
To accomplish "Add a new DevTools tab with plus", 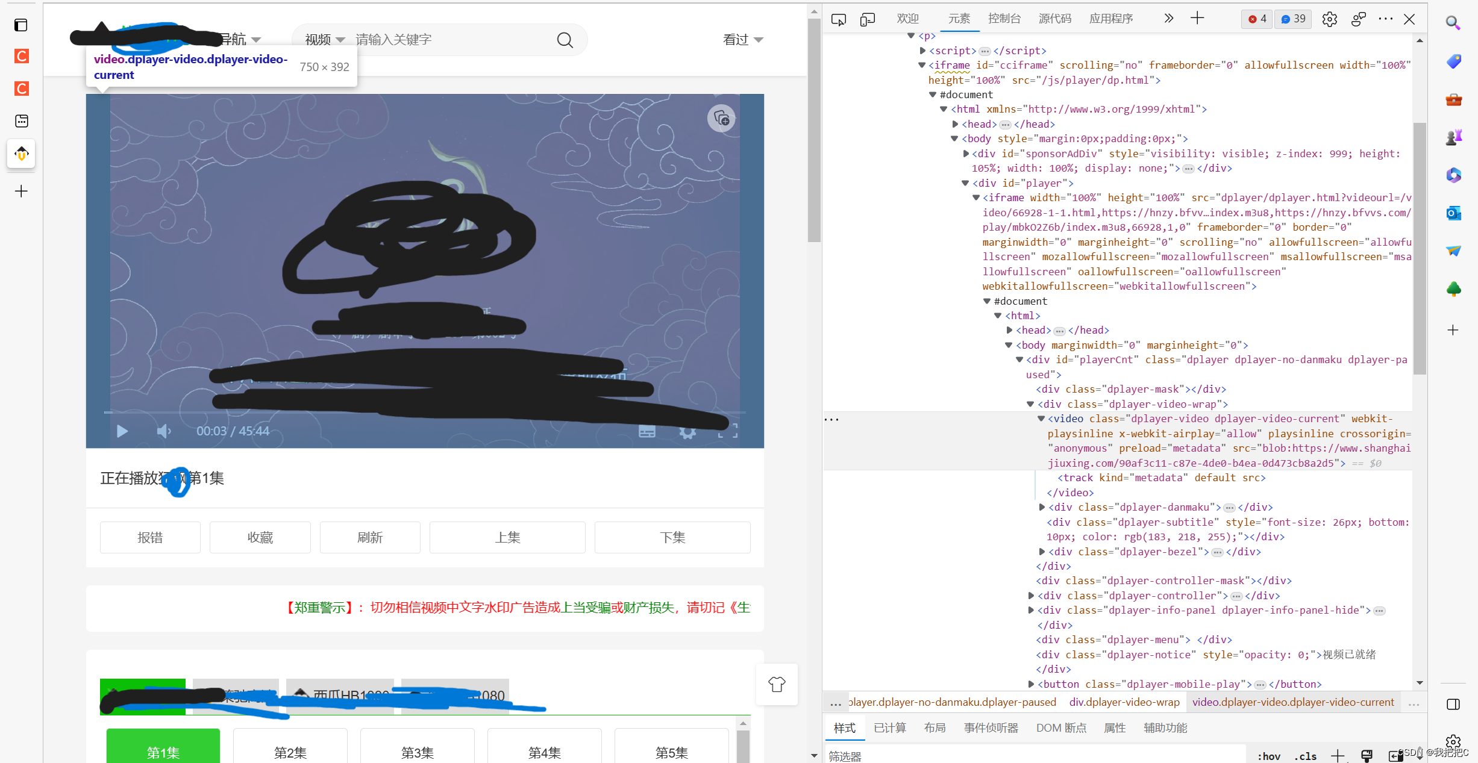I will (x=1197, y=18).
